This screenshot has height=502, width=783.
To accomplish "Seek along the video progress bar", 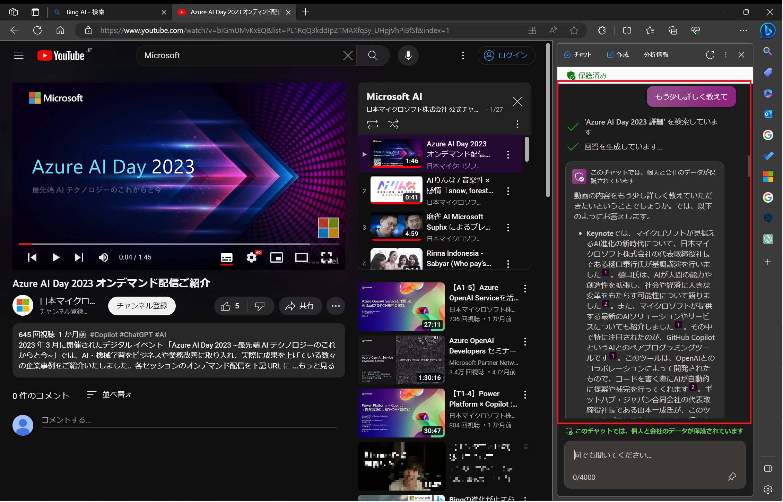I will pyautogui.click(x=179, y=244).
